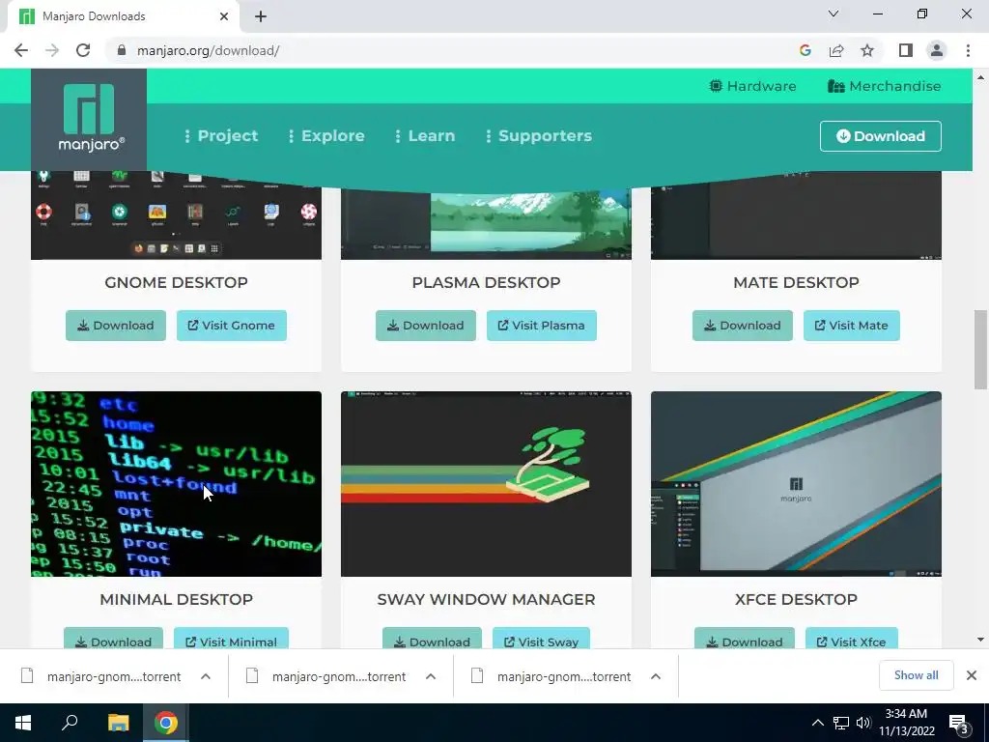
Task: Click the XFCE Desktop thumbnail
Action: (x=796, y=484)
